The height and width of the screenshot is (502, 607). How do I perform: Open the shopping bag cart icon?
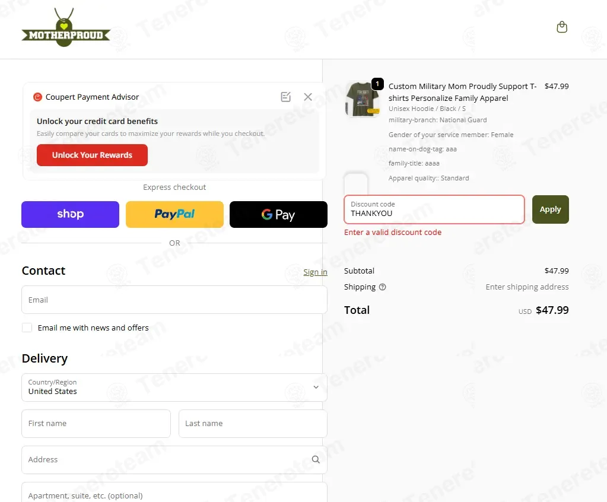[562, 27]
